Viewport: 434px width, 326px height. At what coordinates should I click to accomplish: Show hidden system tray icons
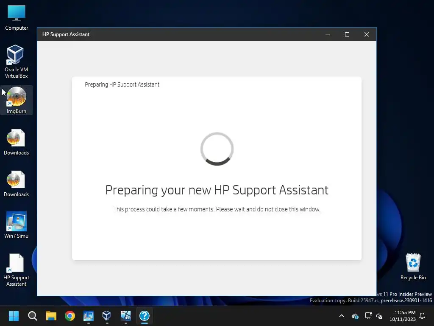(342, 316)
